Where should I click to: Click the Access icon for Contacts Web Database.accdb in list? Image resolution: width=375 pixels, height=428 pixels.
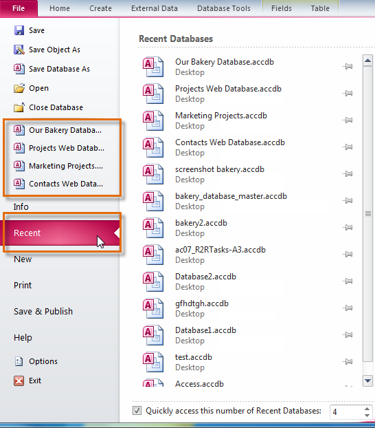153,147
